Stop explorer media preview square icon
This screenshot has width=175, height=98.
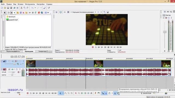(33, 13)
